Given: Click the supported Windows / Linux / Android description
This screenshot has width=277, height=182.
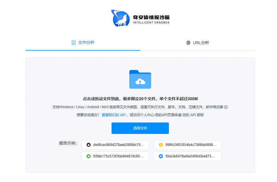Looking at the screenshot, I should (138, 107).
